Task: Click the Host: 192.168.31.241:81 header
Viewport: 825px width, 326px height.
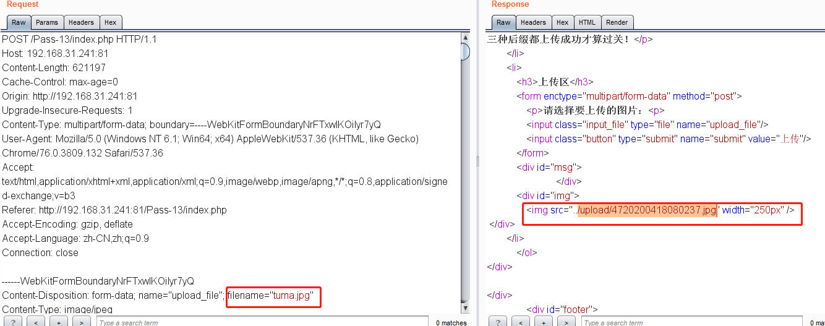Action: point(55,53)
